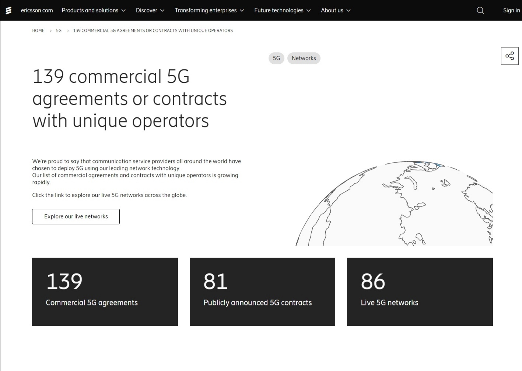Select the 86 Live 5G networks card
This screenshot has width=522, height=371.
(420, 291)
